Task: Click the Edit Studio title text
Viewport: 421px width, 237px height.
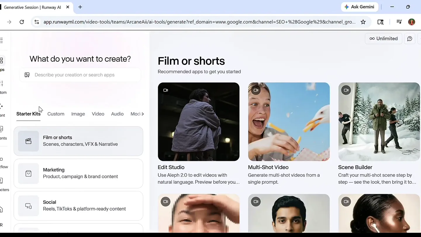Action: click(x=171, y=167)
